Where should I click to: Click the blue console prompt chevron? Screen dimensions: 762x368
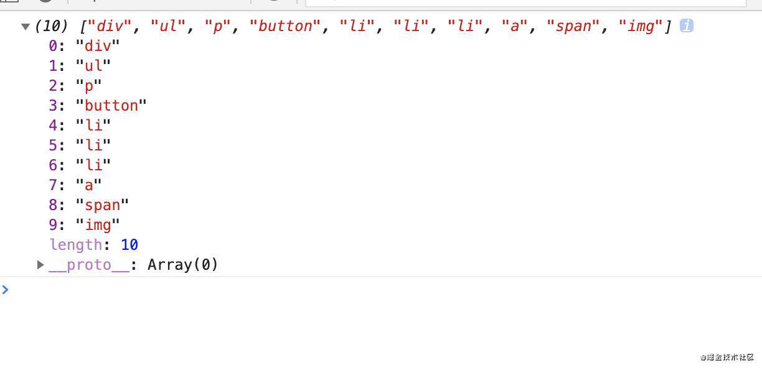[6, 289]
